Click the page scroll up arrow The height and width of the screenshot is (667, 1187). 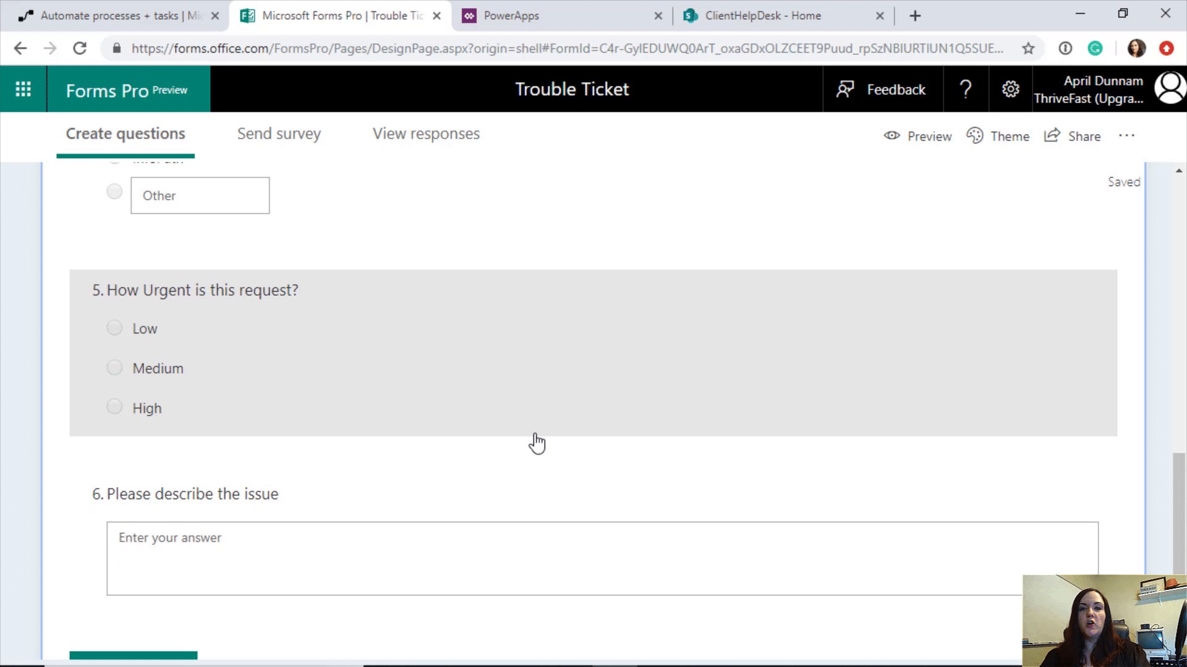pos(1179,170)
